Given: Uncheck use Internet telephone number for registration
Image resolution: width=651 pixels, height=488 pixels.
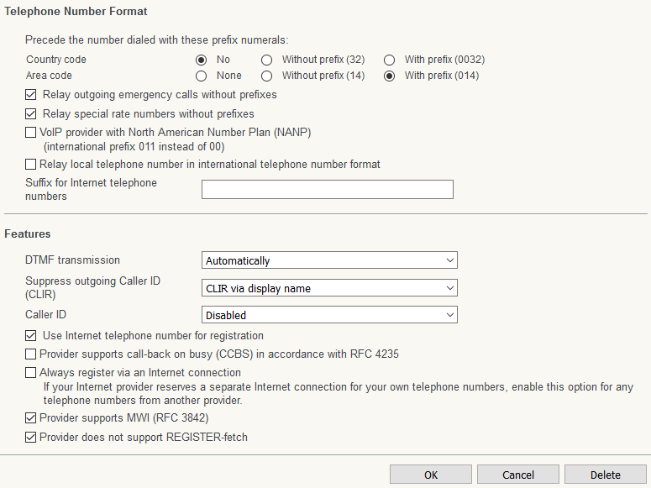Looking at the screenshot, I should 32,336.
